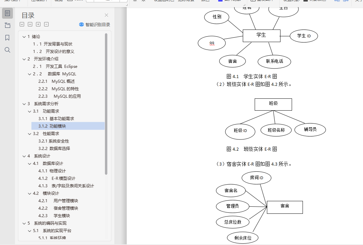Navigate to '4.1.2 E-R模型设计' heading
This screenshot has height=245, width=363.
[x=57, y=178]
